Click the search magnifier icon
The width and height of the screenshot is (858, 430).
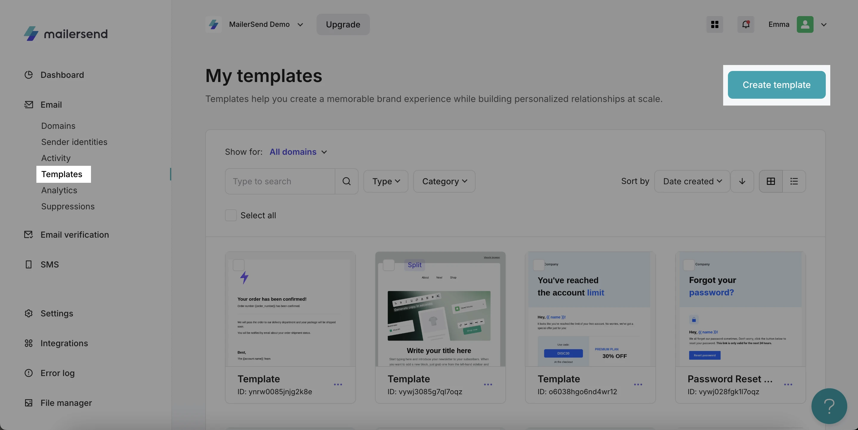tap(346, 181)
